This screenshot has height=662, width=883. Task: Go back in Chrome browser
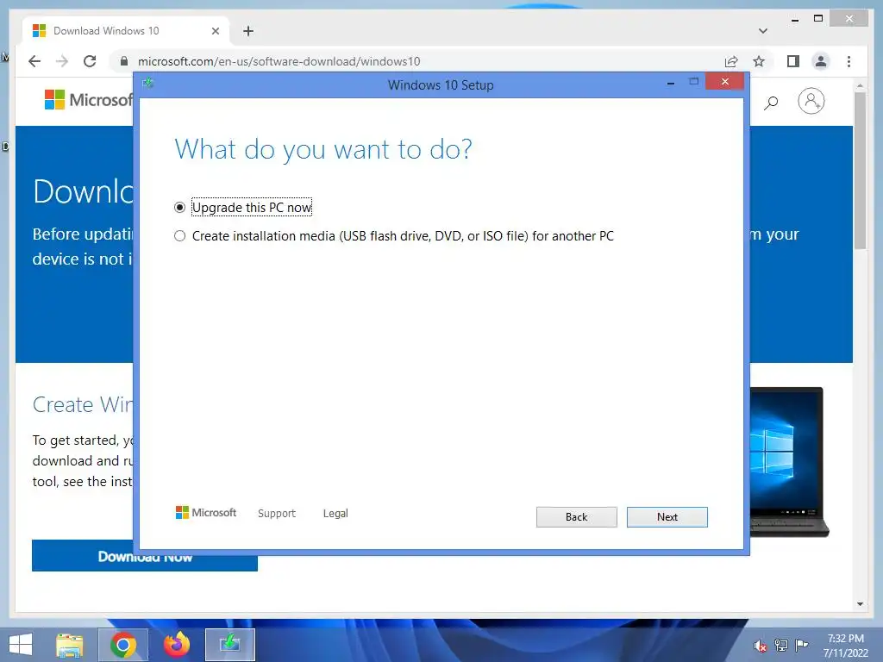click(34, 61)
